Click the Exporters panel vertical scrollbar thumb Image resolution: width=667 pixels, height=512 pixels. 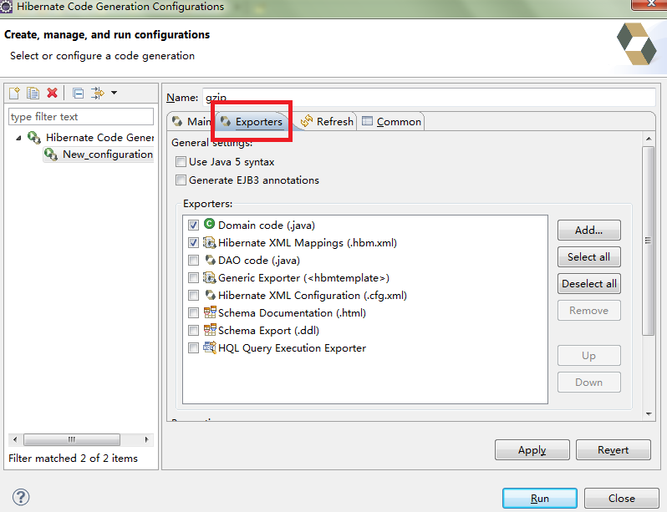pos(649,241)
